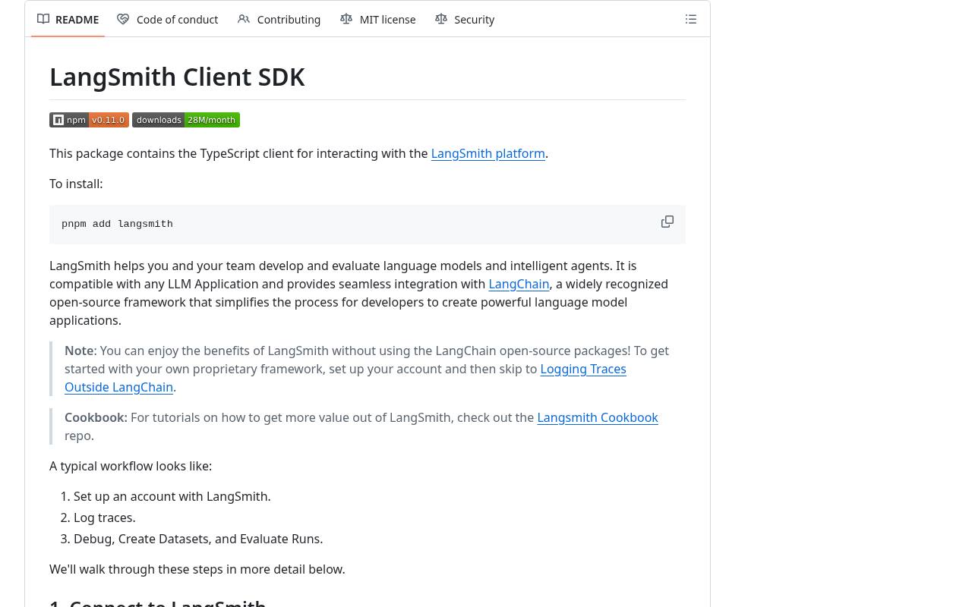Viewport: 972px width, 607px height.
Task: Click 'Set up an account with LangSmith.' item
Action: click(x=172, y=496)
